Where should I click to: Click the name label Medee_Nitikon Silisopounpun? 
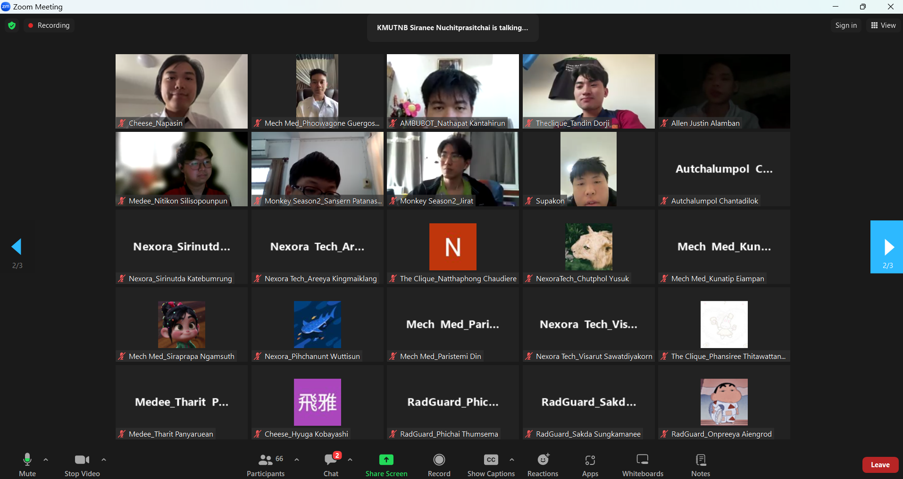click(x=178, y=201)
